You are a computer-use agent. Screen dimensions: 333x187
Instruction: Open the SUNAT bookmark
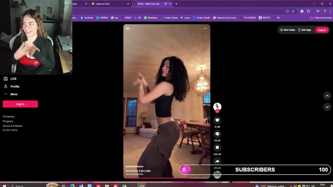[126, 18]
